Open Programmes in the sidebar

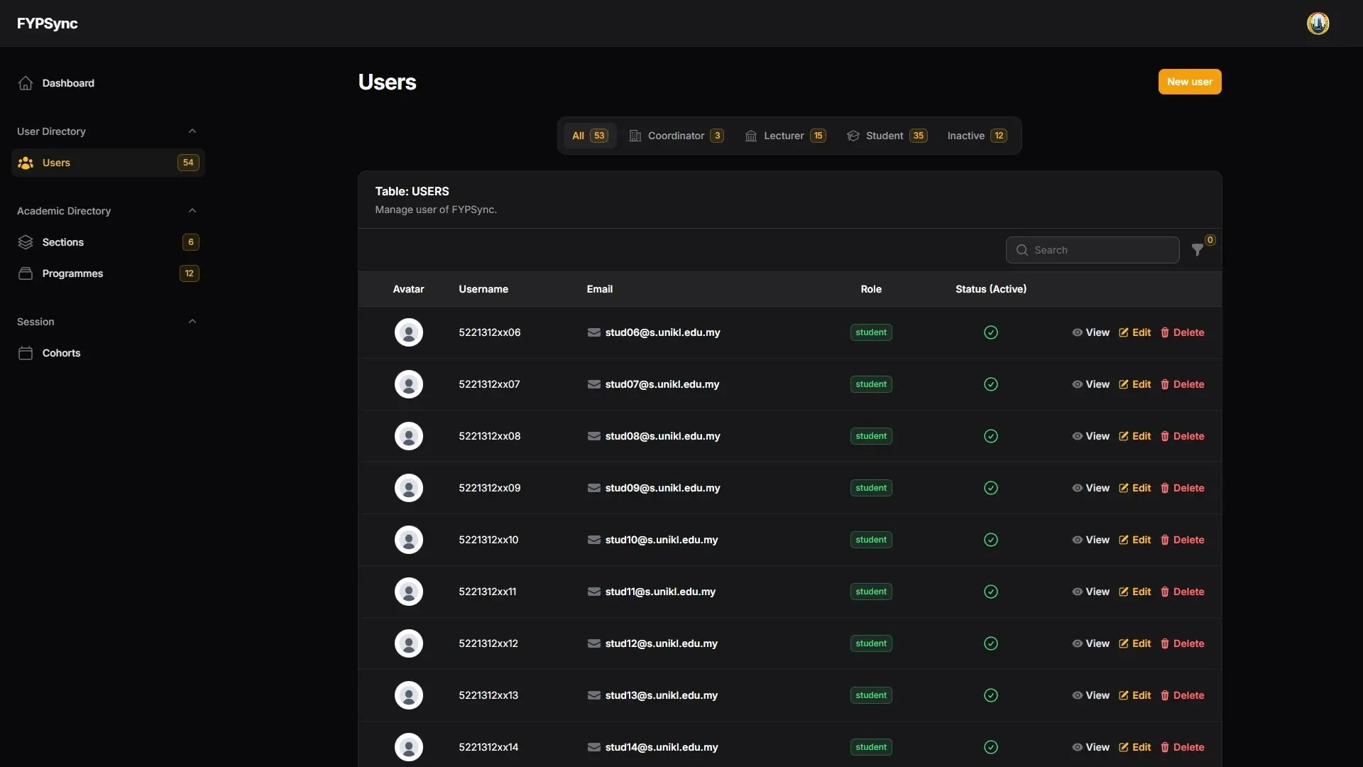pyautogui.click(x=72, y=273)
